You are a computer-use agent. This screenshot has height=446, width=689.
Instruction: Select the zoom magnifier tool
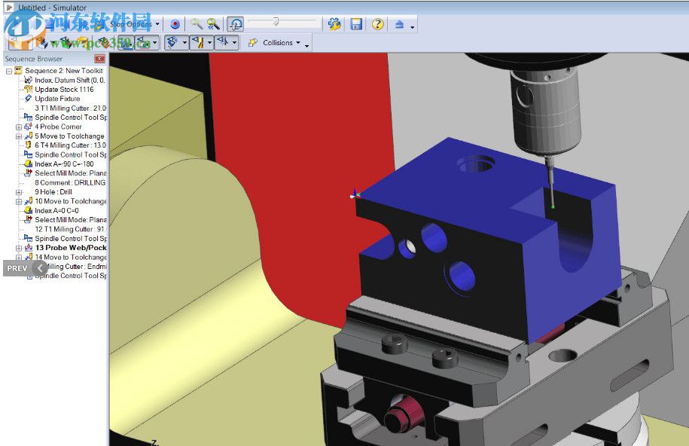(196, 24)
